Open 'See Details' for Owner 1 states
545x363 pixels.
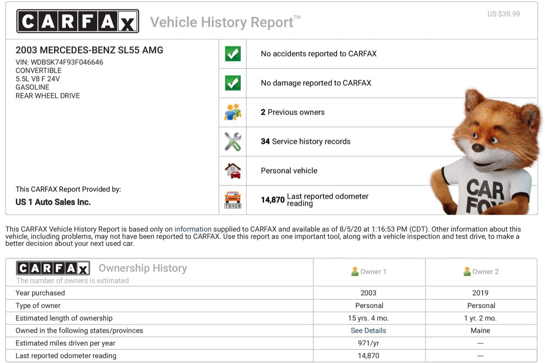click(368, 331)
